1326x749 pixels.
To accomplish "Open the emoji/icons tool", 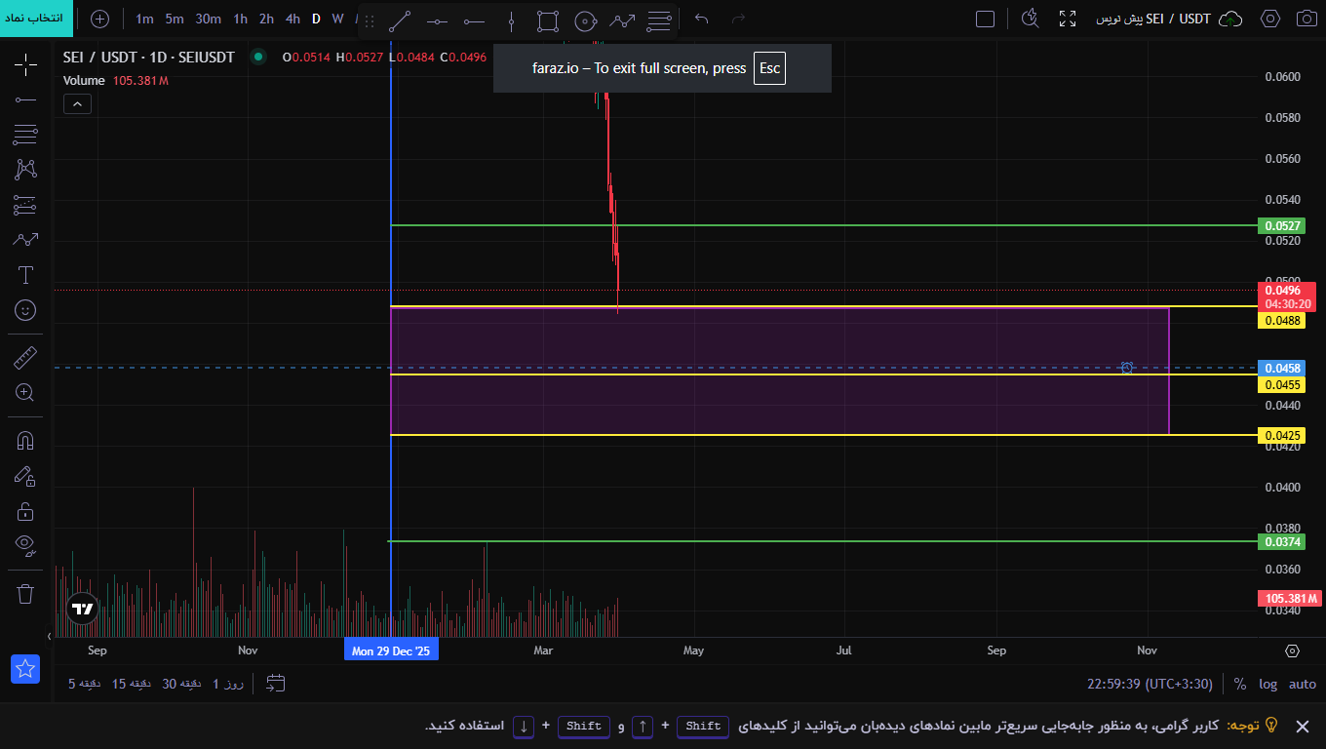I will 25,310.
